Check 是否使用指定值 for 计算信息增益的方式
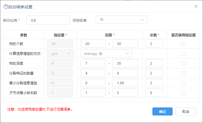The height and width of the screenshot is (123, 203). tap(184, 54)
